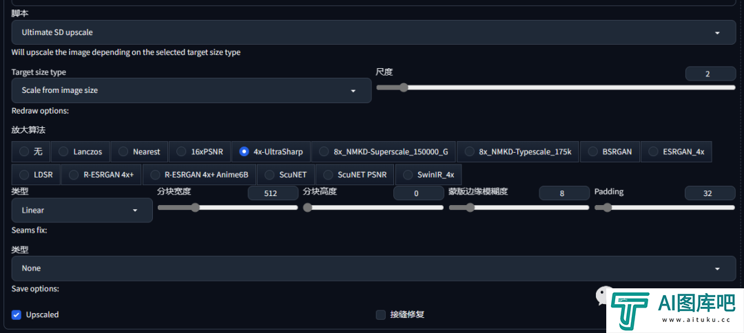Select the Lanczos upscaler

tap(80, 151)
